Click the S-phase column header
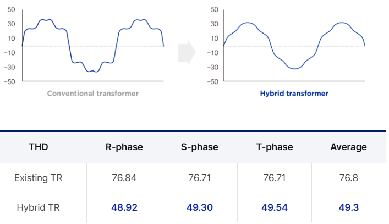 click(200, 147)
